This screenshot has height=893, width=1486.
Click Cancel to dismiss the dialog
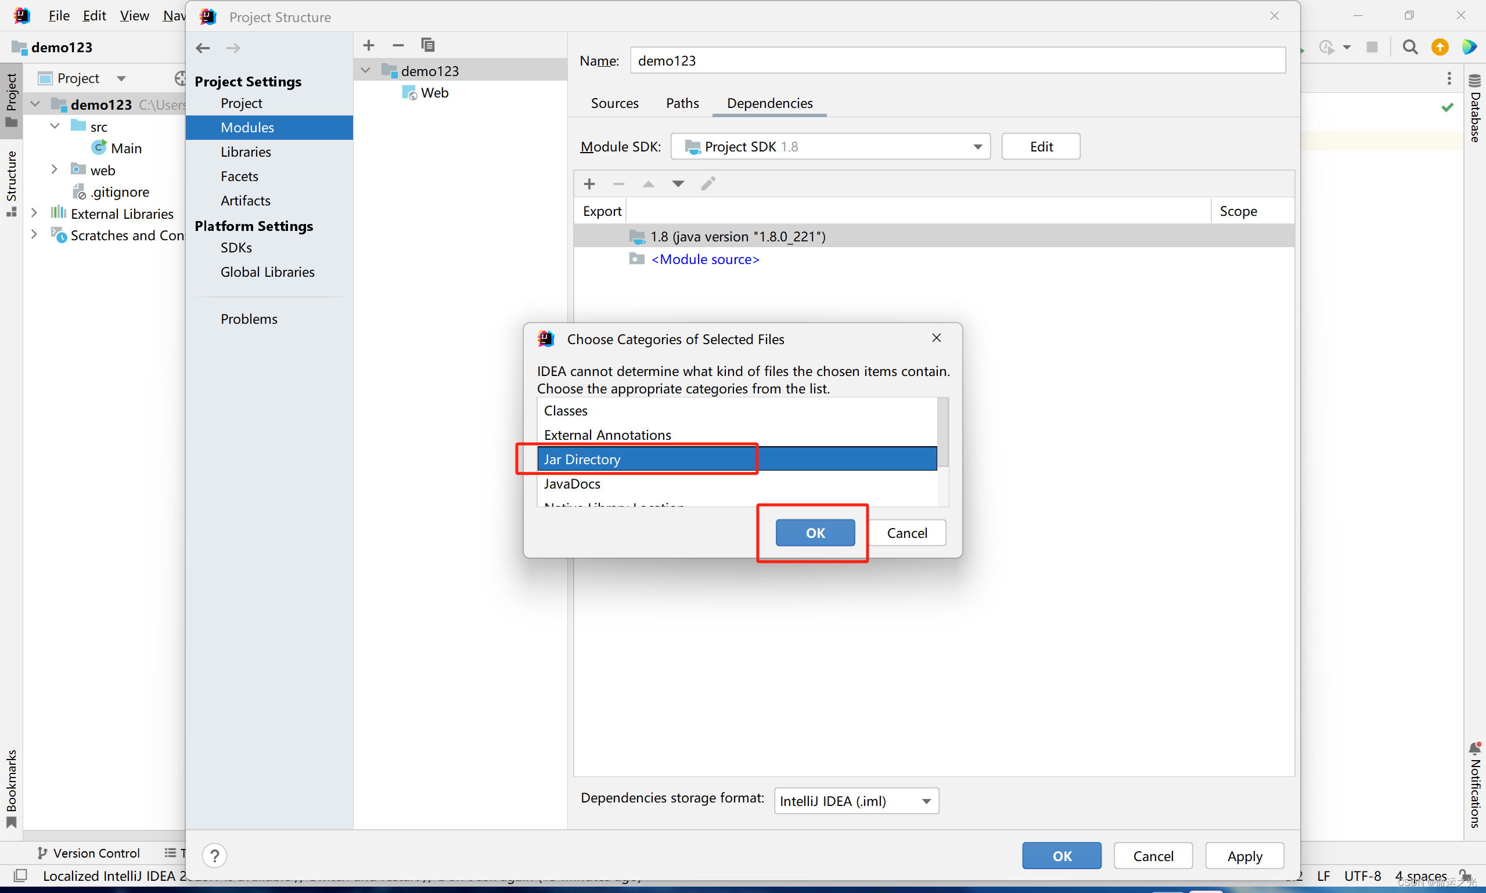click(x=906, y=533)
